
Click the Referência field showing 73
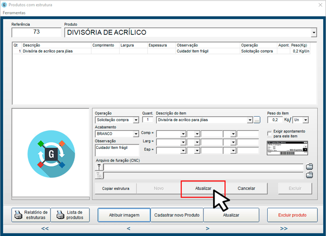(x=36, y=33)
